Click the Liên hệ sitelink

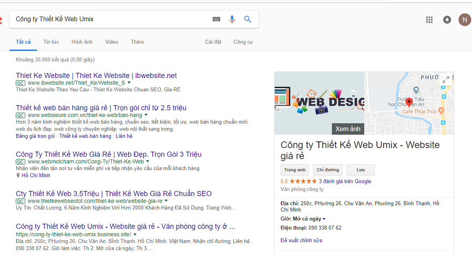pos(124,136)
